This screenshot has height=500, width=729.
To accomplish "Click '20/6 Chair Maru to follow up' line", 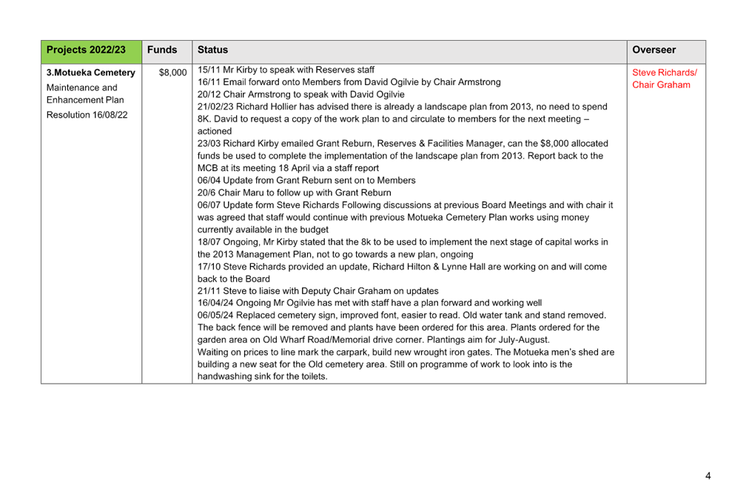I will coord(295,193).
